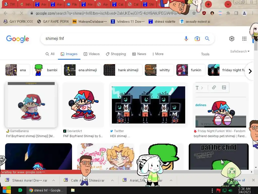Switch to the Shopping results tab
Screen dimensions: 258x194
[116, 54]
